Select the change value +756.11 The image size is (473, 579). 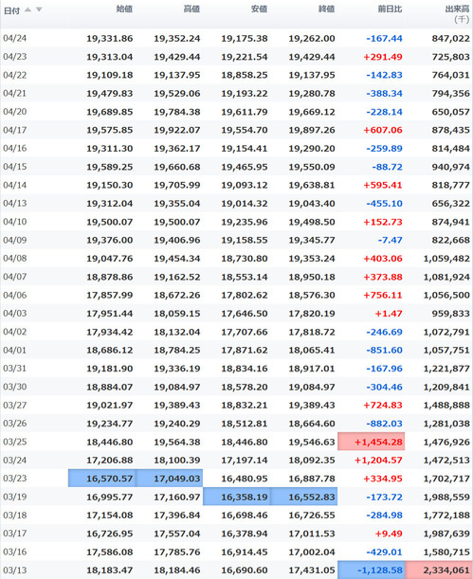point(383,295)
